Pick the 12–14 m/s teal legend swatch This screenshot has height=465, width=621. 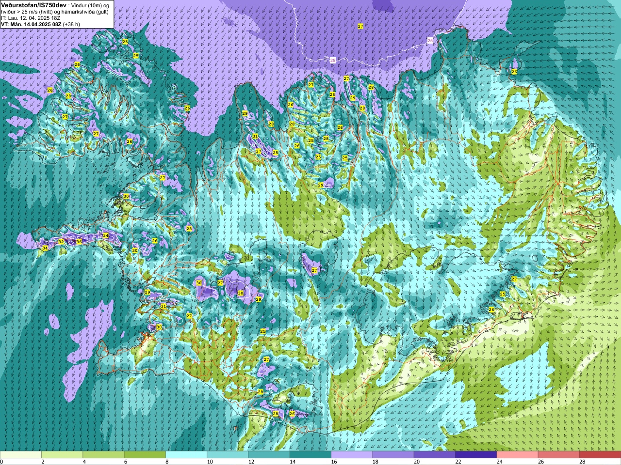point(269,455)
